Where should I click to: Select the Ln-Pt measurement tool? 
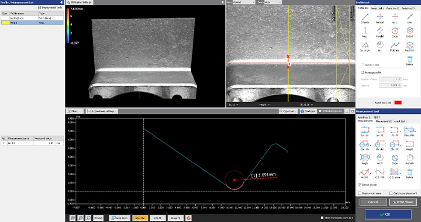379,131
